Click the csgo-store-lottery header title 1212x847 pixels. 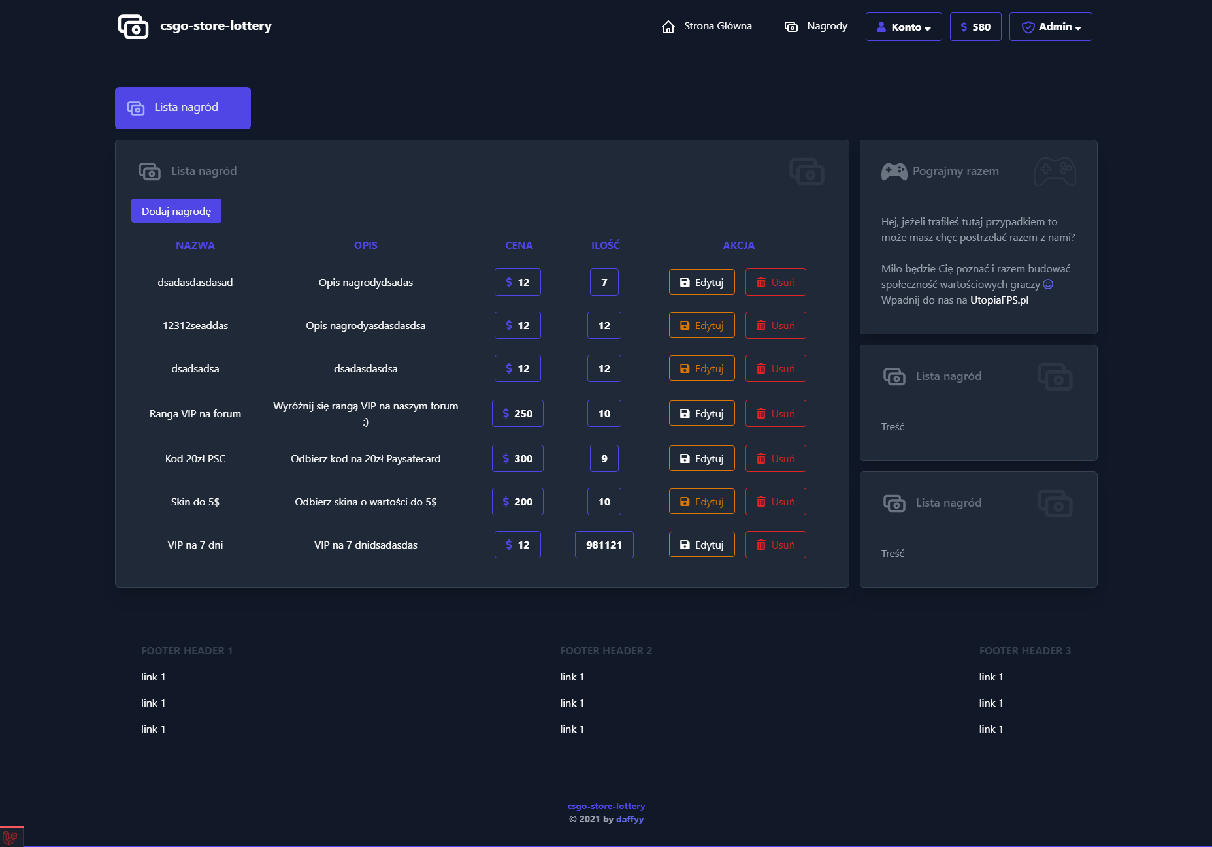(x=216, y=26)
